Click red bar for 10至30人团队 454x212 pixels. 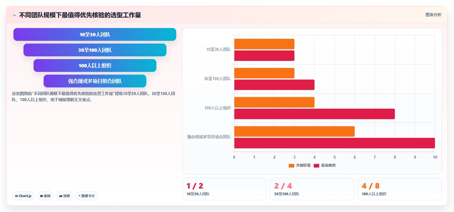coord(264,55)
